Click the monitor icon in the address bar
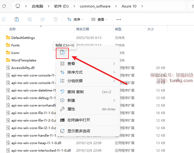Viewport: 194px width, 153px height. pos(18,6)
